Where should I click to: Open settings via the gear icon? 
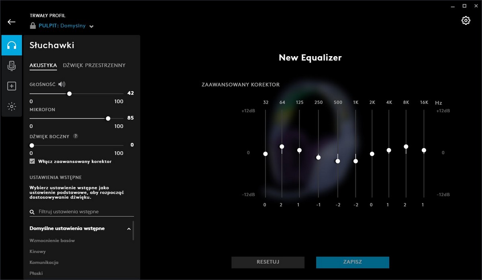pyautogui.click(x=466, y=21)
